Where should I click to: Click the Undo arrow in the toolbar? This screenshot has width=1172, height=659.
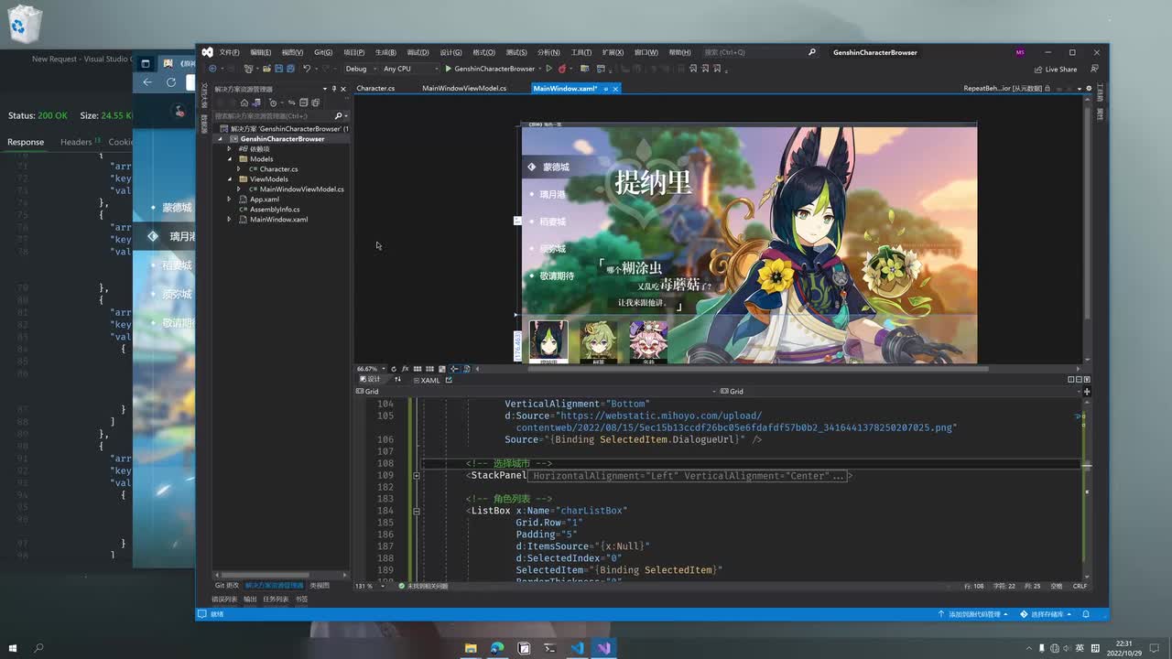point(307,69)
